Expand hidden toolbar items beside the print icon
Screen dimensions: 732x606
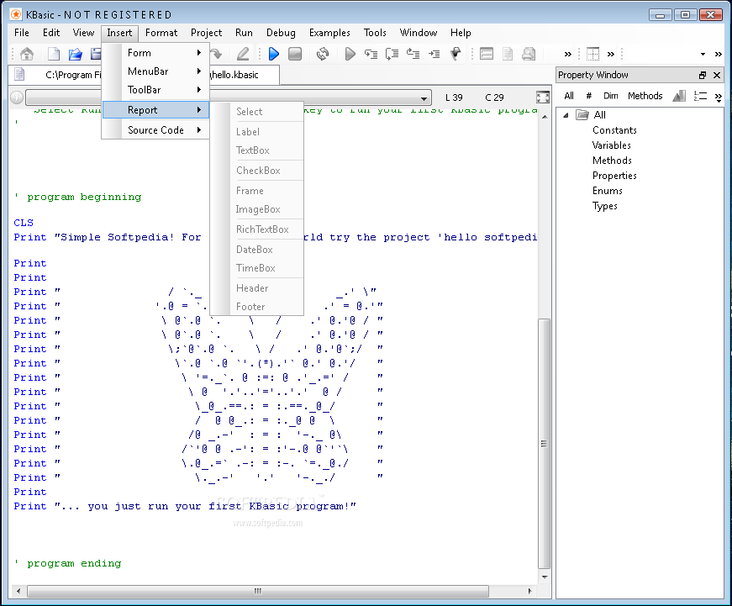click(x=567, y=55)
